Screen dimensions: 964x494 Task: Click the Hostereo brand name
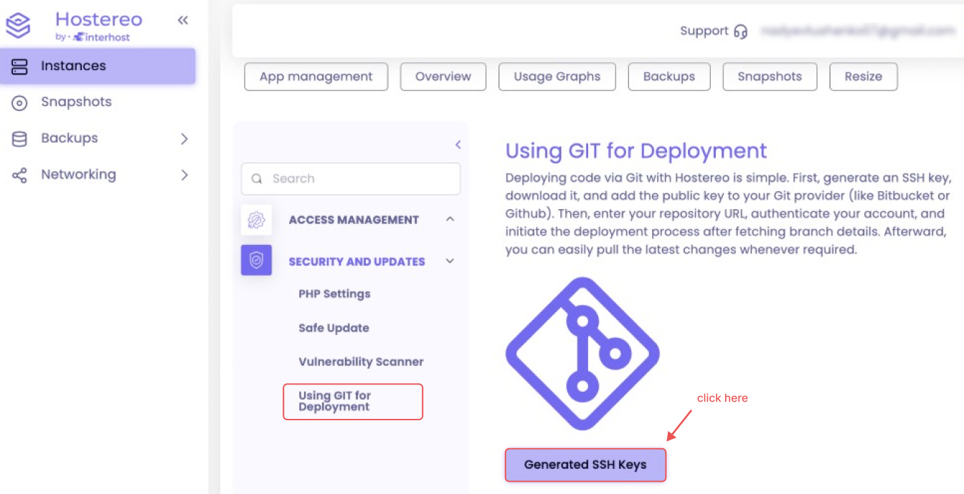[99, 19]
